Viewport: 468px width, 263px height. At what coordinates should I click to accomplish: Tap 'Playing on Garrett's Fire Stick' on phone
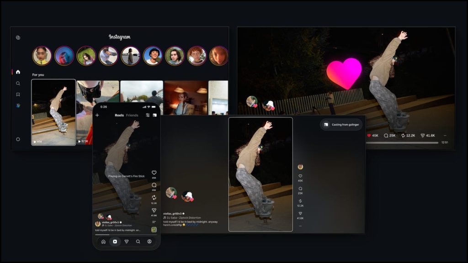pyautogui.click(x=126, y=176)
